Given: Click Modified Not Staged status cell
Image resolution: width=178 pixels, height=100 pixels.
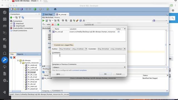Looking at the screenshot, I should click(150, 78).
